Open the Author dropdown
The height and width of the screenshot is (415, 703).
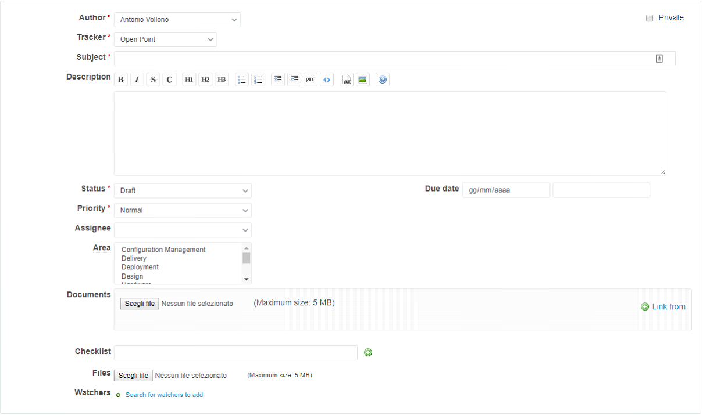pyautogui.click(x=177, y=20)
